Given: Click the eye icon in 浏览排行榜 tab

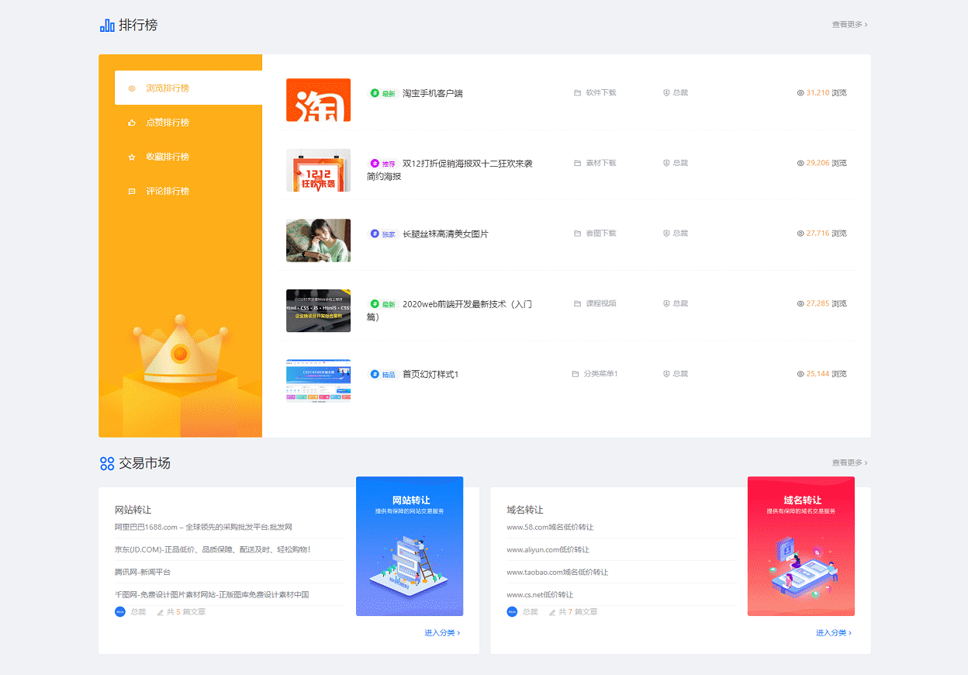Looking at the screenshot, I should [131, 88].
